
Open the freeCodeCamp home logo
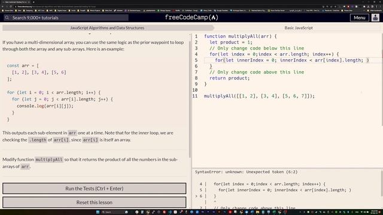point(191,17)
